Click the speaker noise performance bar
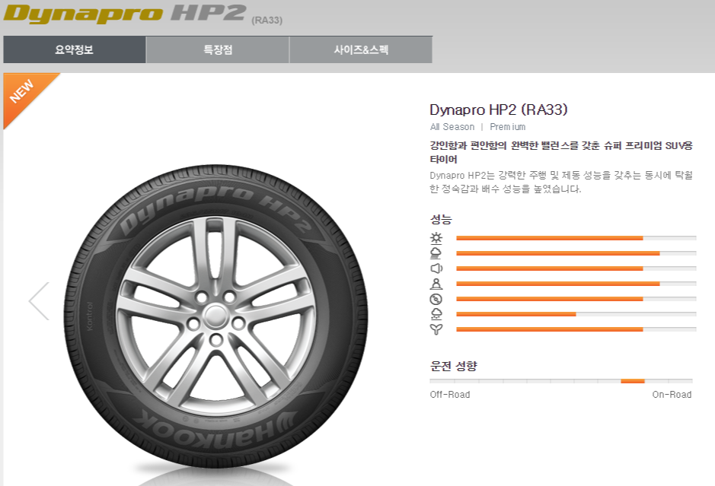Screen dimensions: 715x486 [x=576, y=268]
